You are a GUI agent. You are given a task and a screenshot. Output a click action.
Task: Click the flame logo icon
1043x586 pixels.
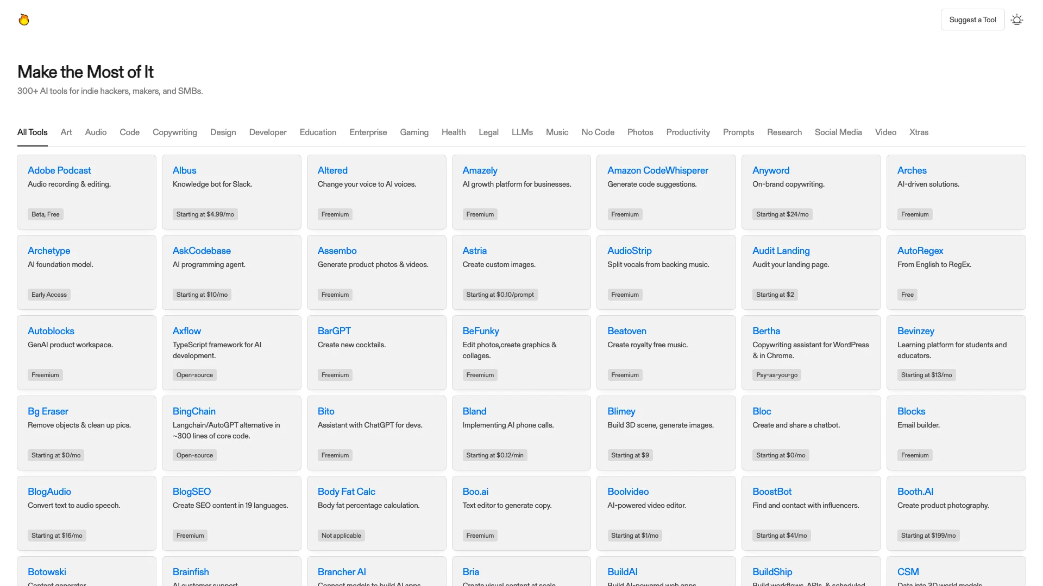pyautogui.click(x=24, y=20)
